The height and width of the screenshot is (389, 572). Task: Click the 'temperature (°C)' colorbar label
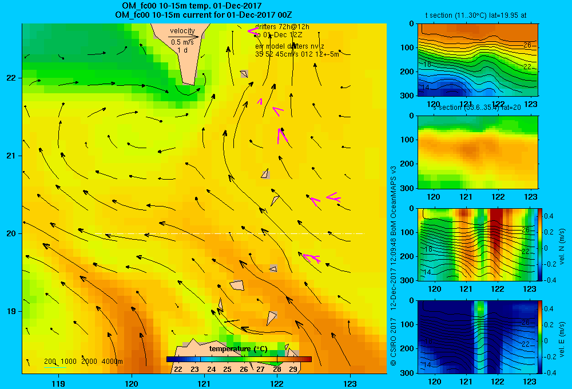[x=238, y=349]
